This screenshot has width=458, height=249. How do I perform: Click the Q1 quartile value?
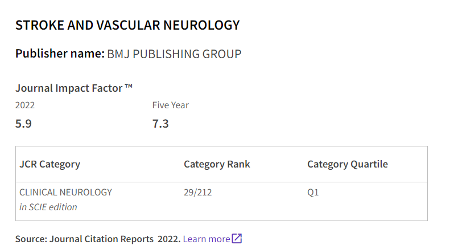click(313, 192)
